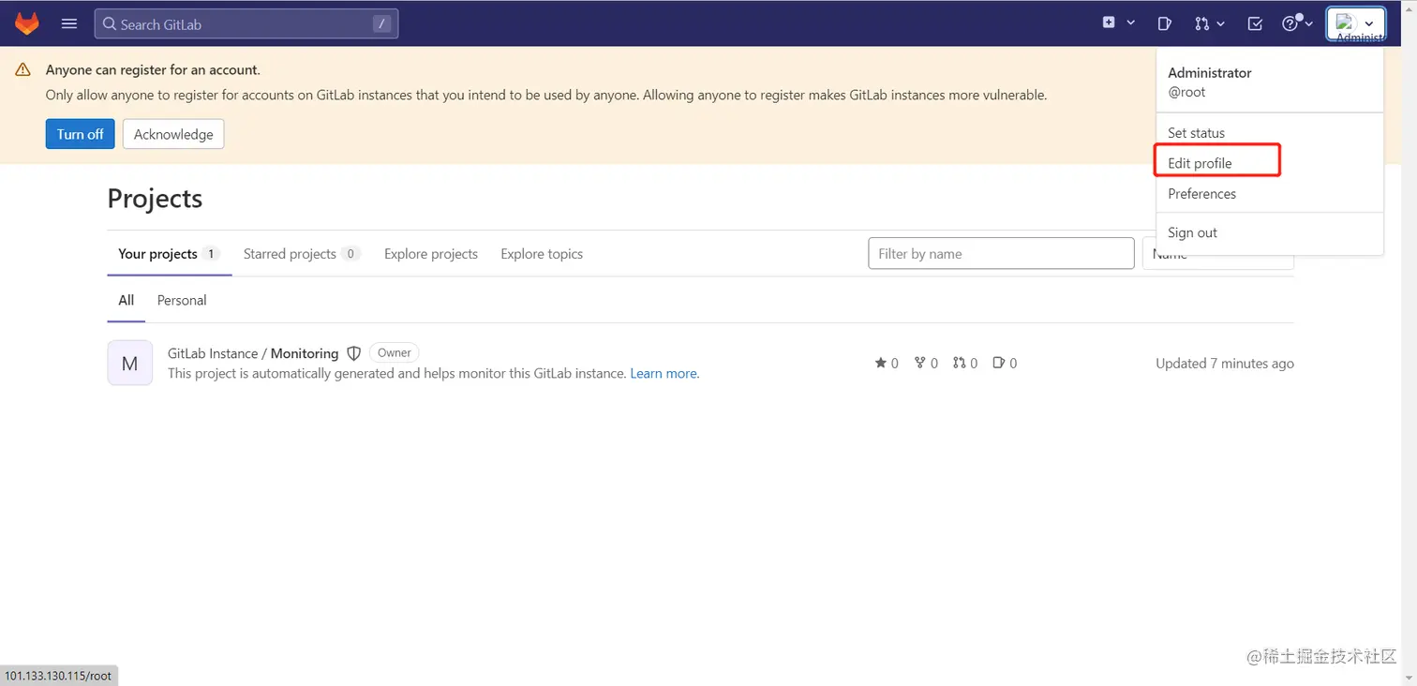Open the To-Do list icon
This screenshot has height=686, width=1417.
pos(1255,23)
